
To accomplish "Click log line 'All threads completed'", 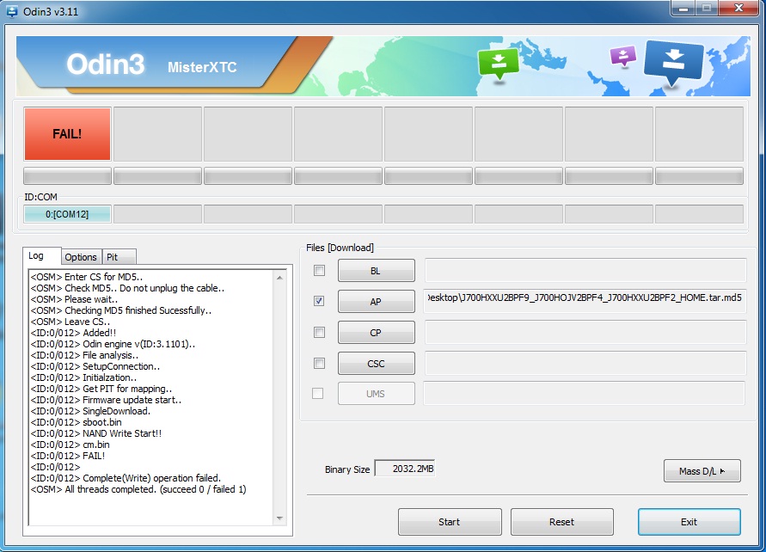I will click(138, 489).
